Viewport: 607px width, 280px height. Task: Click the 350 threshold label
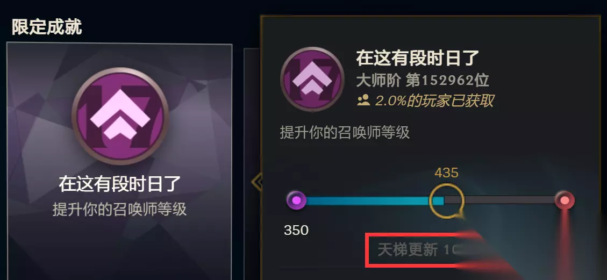[x=296, y=230]
